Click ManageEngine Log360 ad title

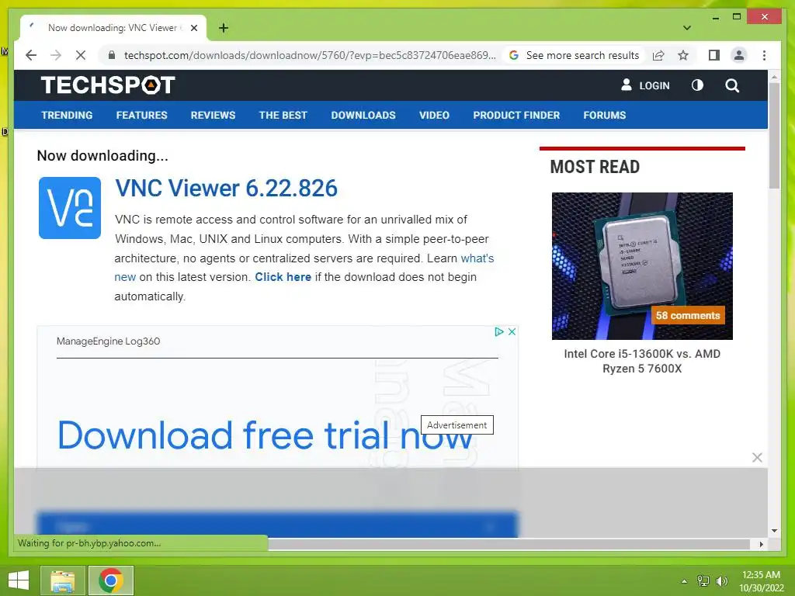pos(108,341)
